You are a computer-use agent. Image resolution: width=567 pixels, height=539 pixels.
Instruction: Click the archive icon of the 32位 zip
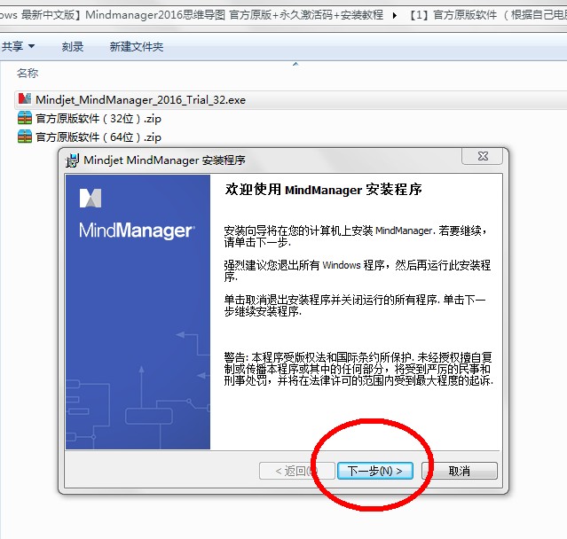click(x=25, y=118)
